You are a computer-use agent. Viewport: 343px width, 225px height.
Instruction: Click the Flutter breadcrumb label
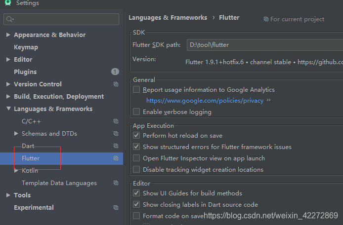pyautogui.click(x=229, y=18)
